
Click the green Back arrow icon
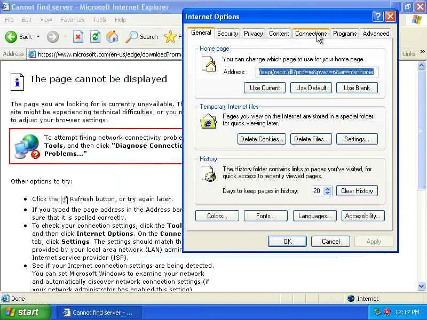pos(11,37)
